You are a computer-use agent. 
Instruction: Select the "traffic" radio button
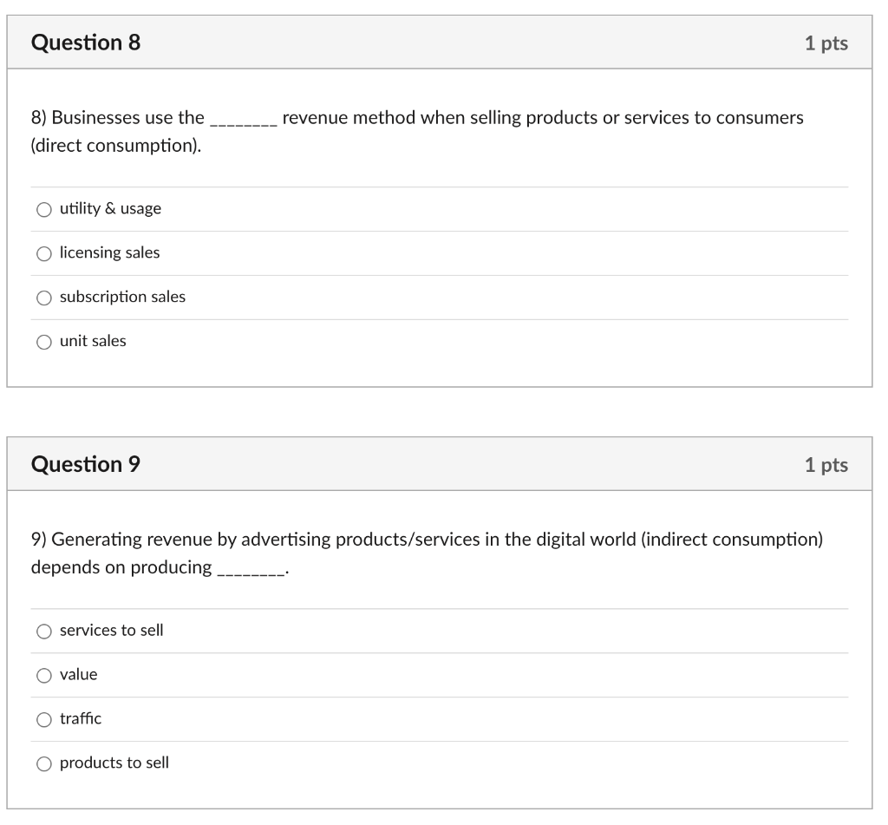43,718
